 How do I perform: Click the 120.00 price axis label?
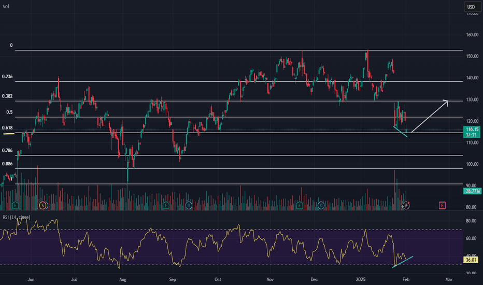[x=472, y=121]
